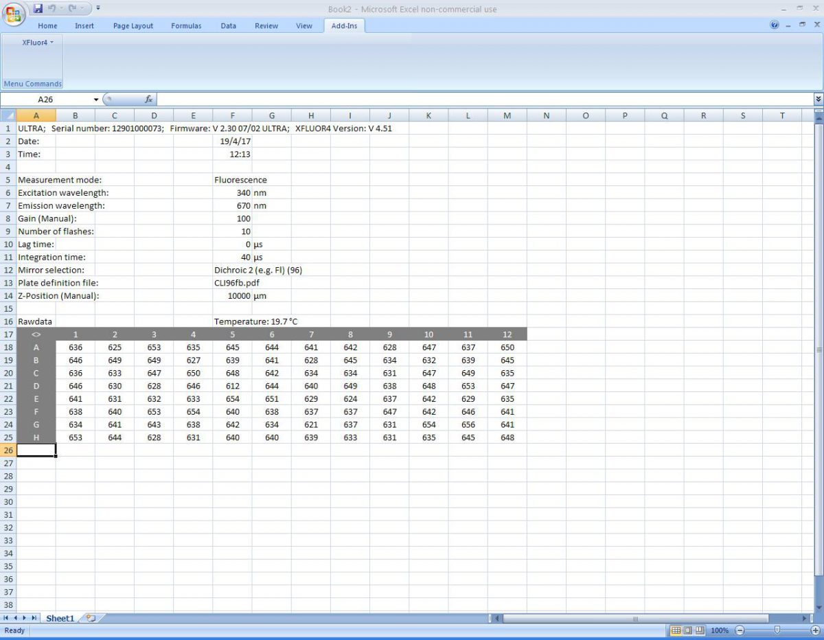Go to last sheet navigation arrow
824x640 pixels.
click(x=35, y=619)
